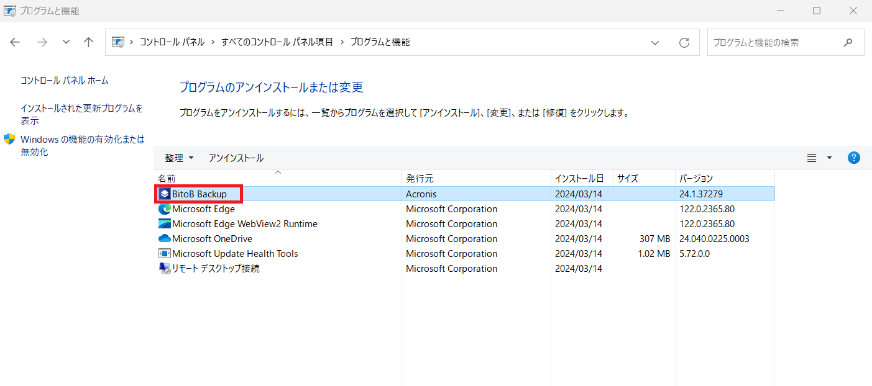Open the recent locations chevron
This screenshot has height=386, width=872.
(x=67, y=42)
